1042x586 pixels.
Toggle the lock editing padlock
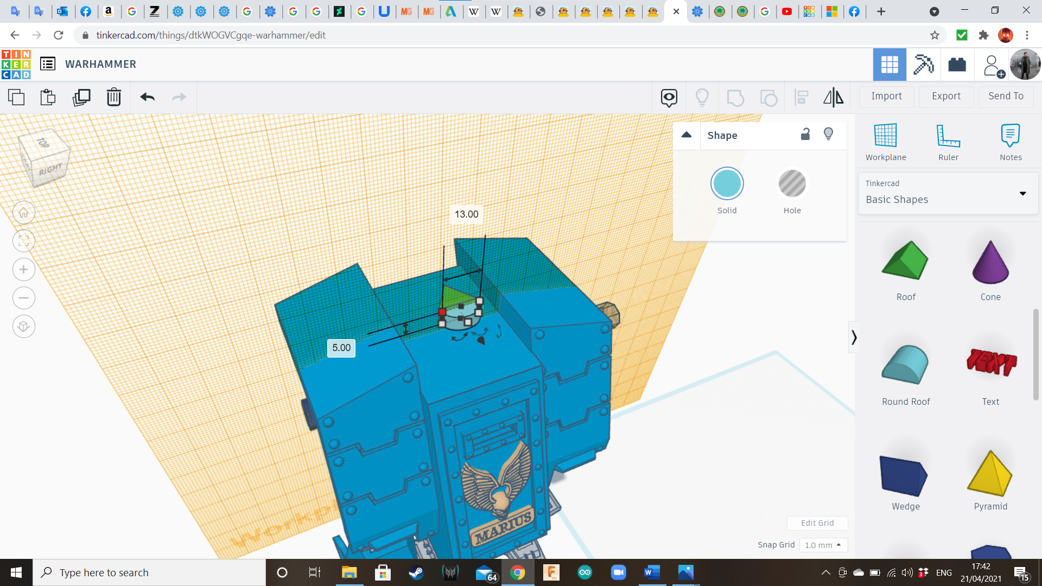point(805,135)
